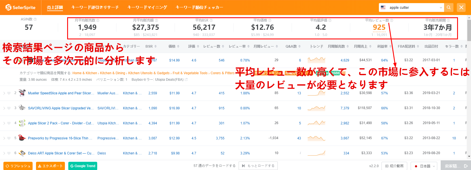Click help icon beside 平均レビュー数
Image resolution: width=471 pixels, height=170 pixels.
click(392, 20)
